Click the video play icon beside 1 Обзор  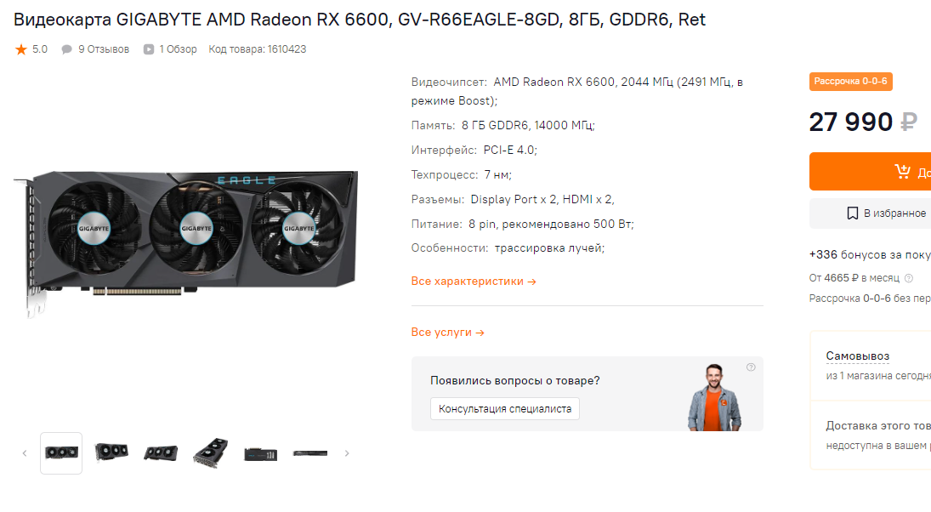pos(149,49)
